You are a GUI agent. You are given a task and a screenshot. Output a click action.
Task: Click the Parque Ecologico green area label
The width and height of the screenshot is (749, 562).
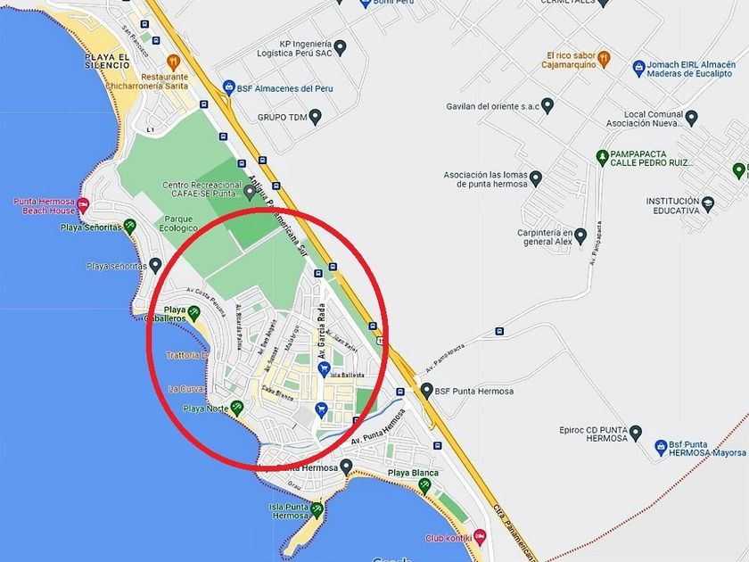(x=178, y=224)
